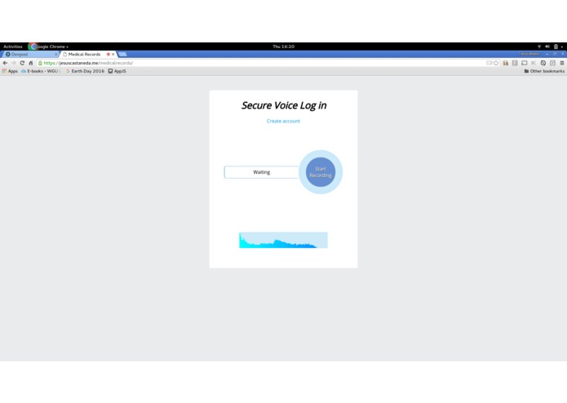Open the Thu 16:20 clock calendar

click(284, 46)
